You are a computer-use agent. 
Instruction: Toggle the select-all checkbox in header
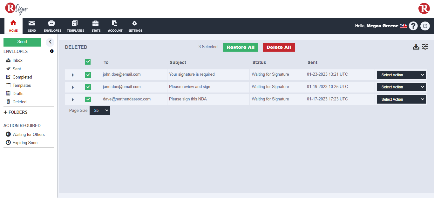[x=88, y=62]
